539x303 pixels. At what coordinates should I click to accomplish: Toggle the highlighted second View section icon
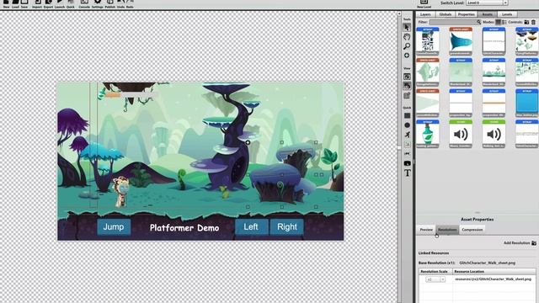pyautogui.click(x=407, y=86)
